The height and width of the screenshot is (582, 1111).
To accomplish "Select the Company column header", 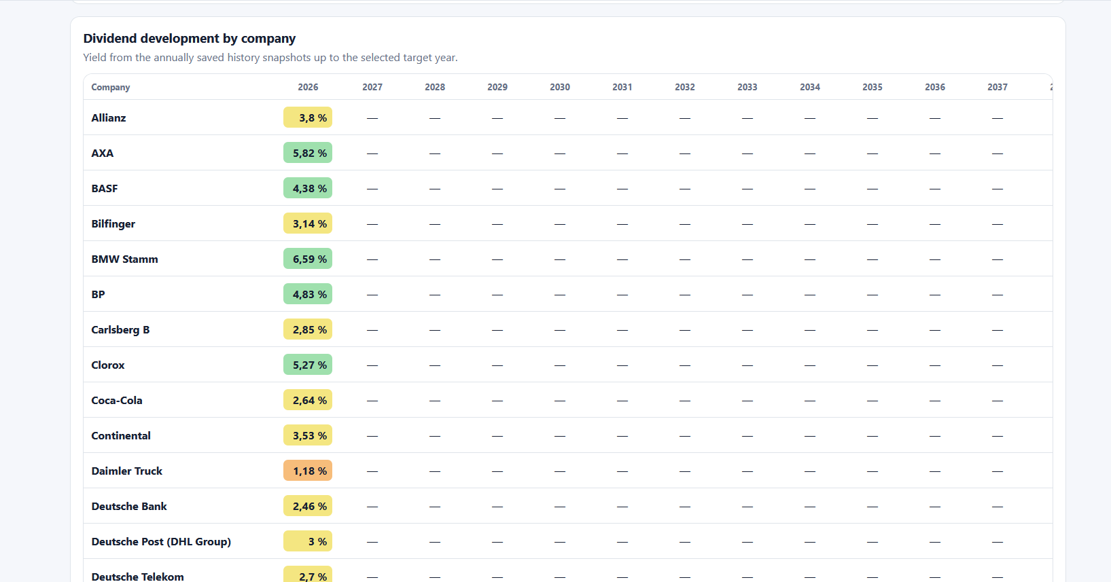I will point(111,87).
